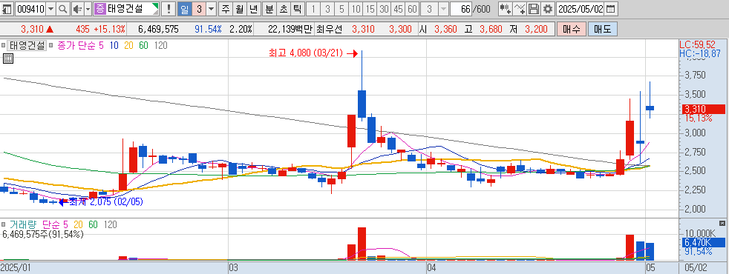
Task: Select the 30 interval button
Action: 384,8
